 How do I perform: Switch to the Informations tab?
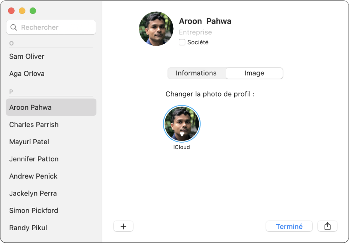pos(196,73)
